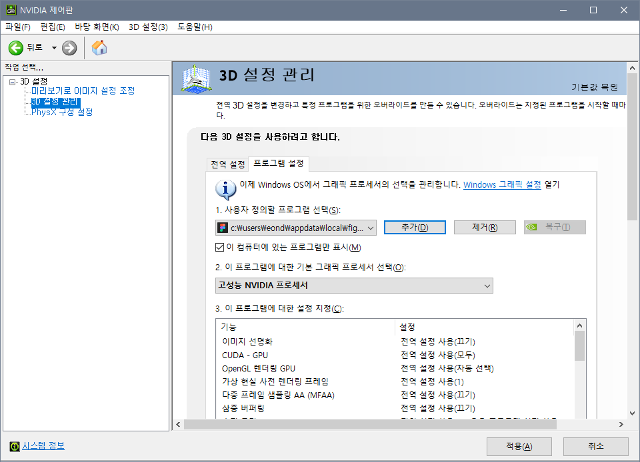Open the 바탕 화면(K) menu
This screenshot has width=640, height=462.
click(x=97, y=27)
